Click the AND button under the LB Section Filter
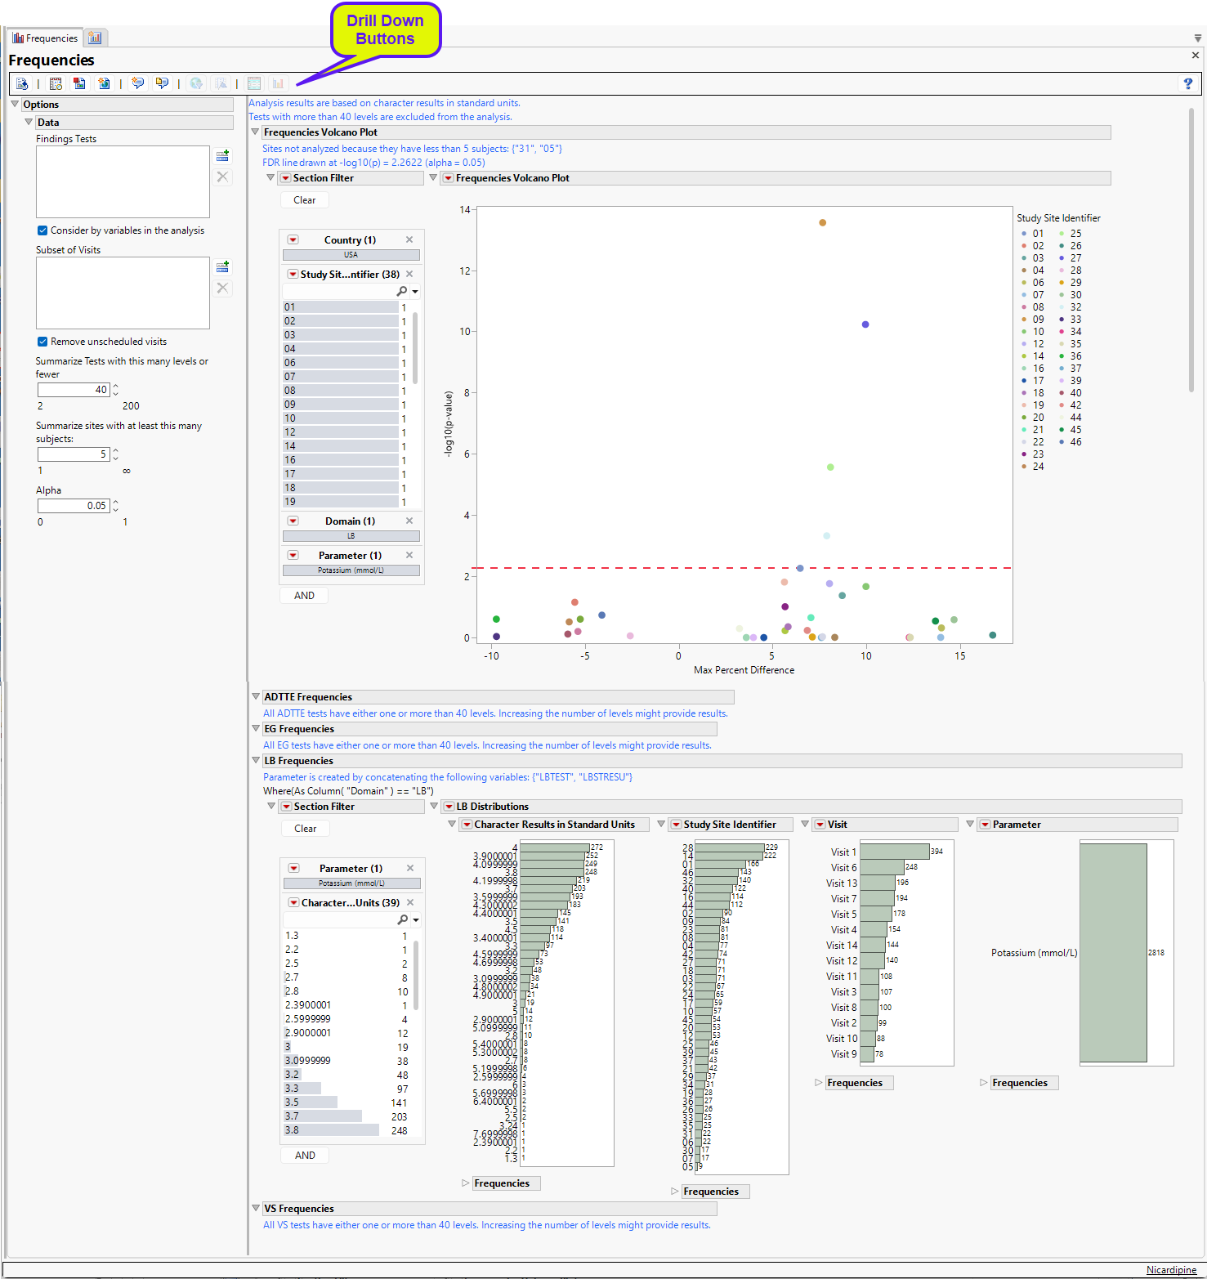The width and height of the screenshot is (1207, 1279). click(x=305, y=1156)
